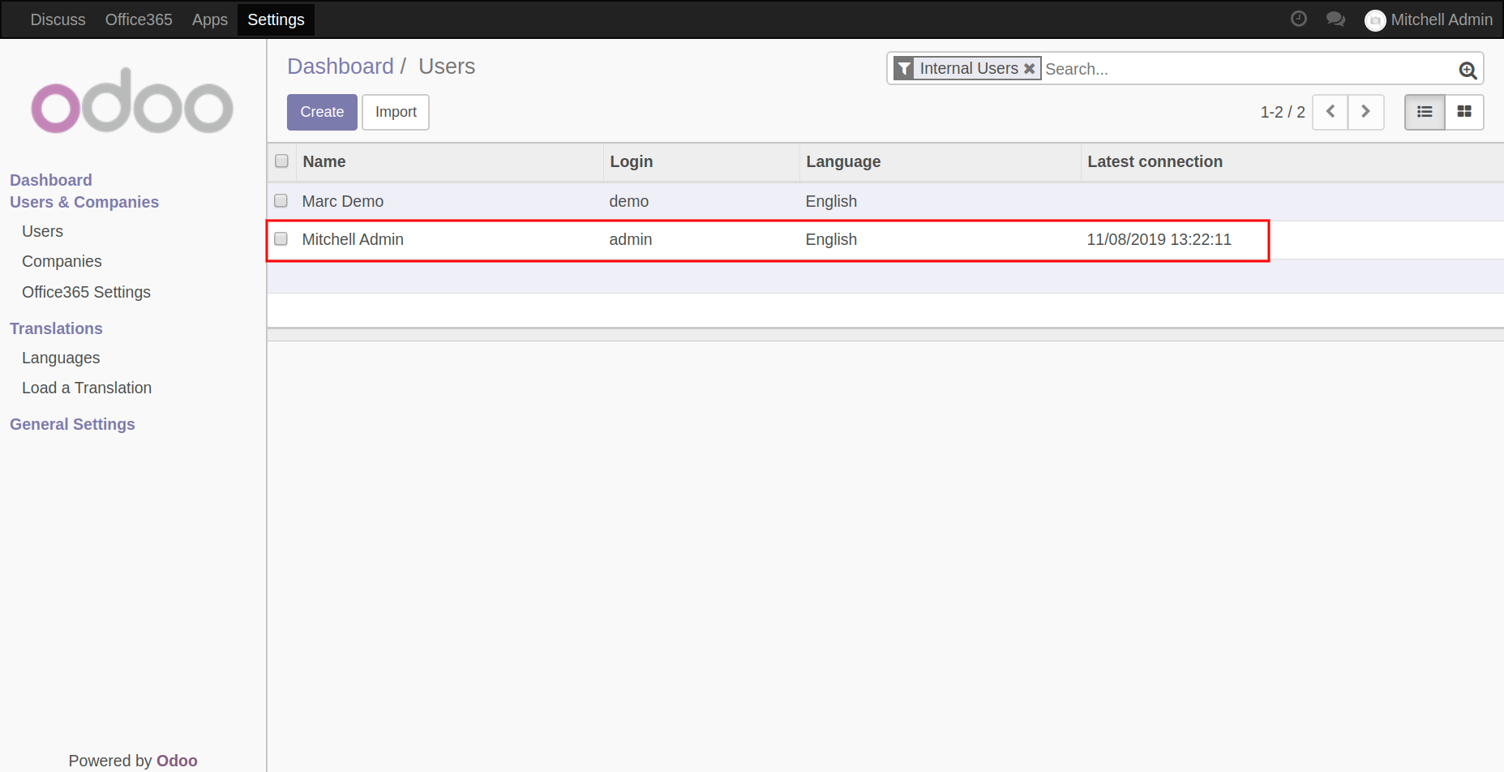
Task: Click the Import button
Action: 396,112
